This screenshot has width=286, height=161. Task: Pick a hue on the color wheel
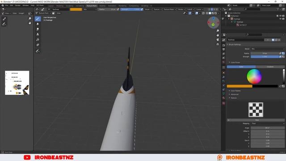[254, 76]
